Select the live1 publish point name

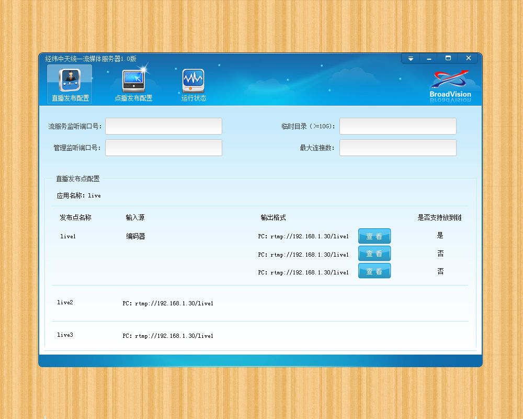click(68, 236)
